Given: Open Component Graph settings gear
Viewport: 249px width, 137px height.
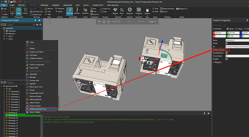Looking at the screenshot, I should pyautogui.click(x=40, y=25).
